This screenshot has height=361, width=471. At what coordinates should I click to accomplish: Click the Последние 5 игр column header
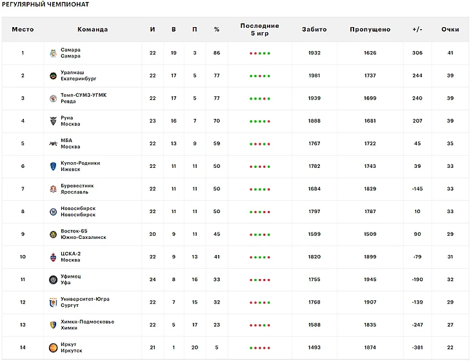click(x=259, y=29)
